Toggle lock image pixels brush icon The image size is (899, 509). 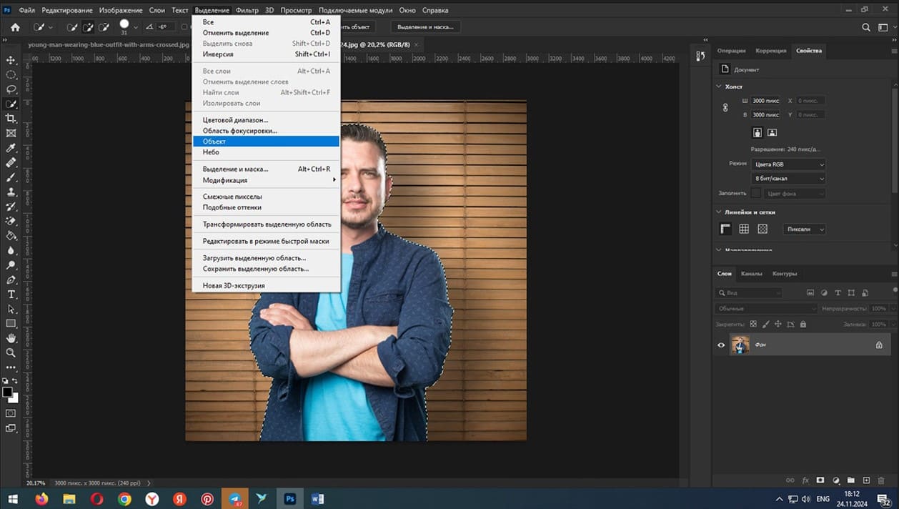765,324
